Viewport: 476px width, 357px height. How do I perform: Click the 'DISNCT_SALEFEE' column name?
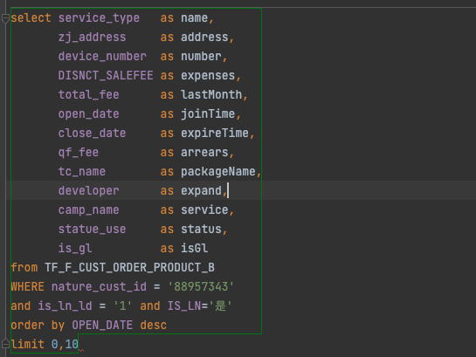pos(106,76)
